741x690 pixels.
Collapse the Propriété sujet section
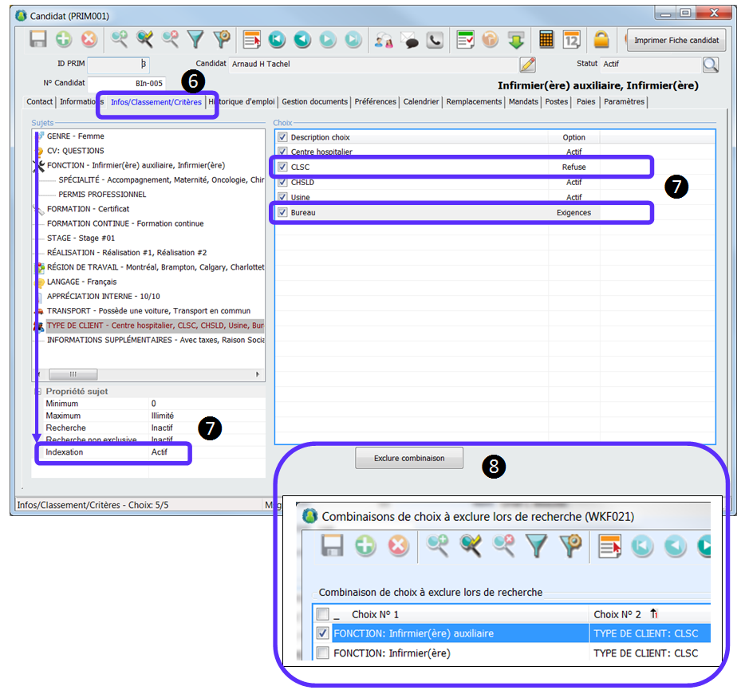(37, 392)
